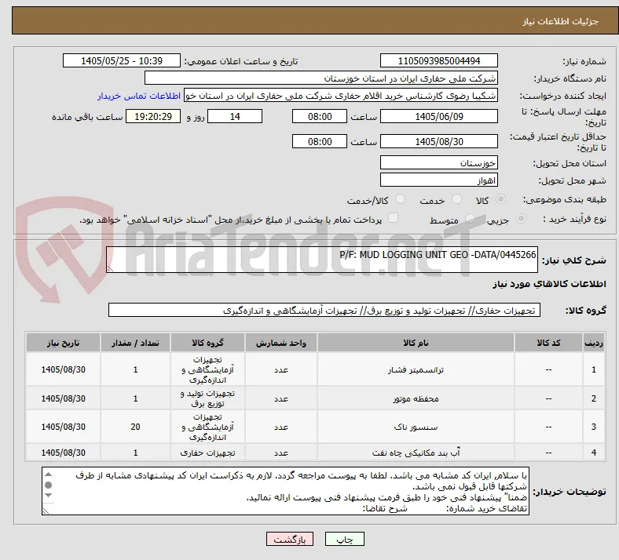Click the response deadline time 08:00 field
The height and width of the screenshot is (560, 619).
(x=320, y=117)
